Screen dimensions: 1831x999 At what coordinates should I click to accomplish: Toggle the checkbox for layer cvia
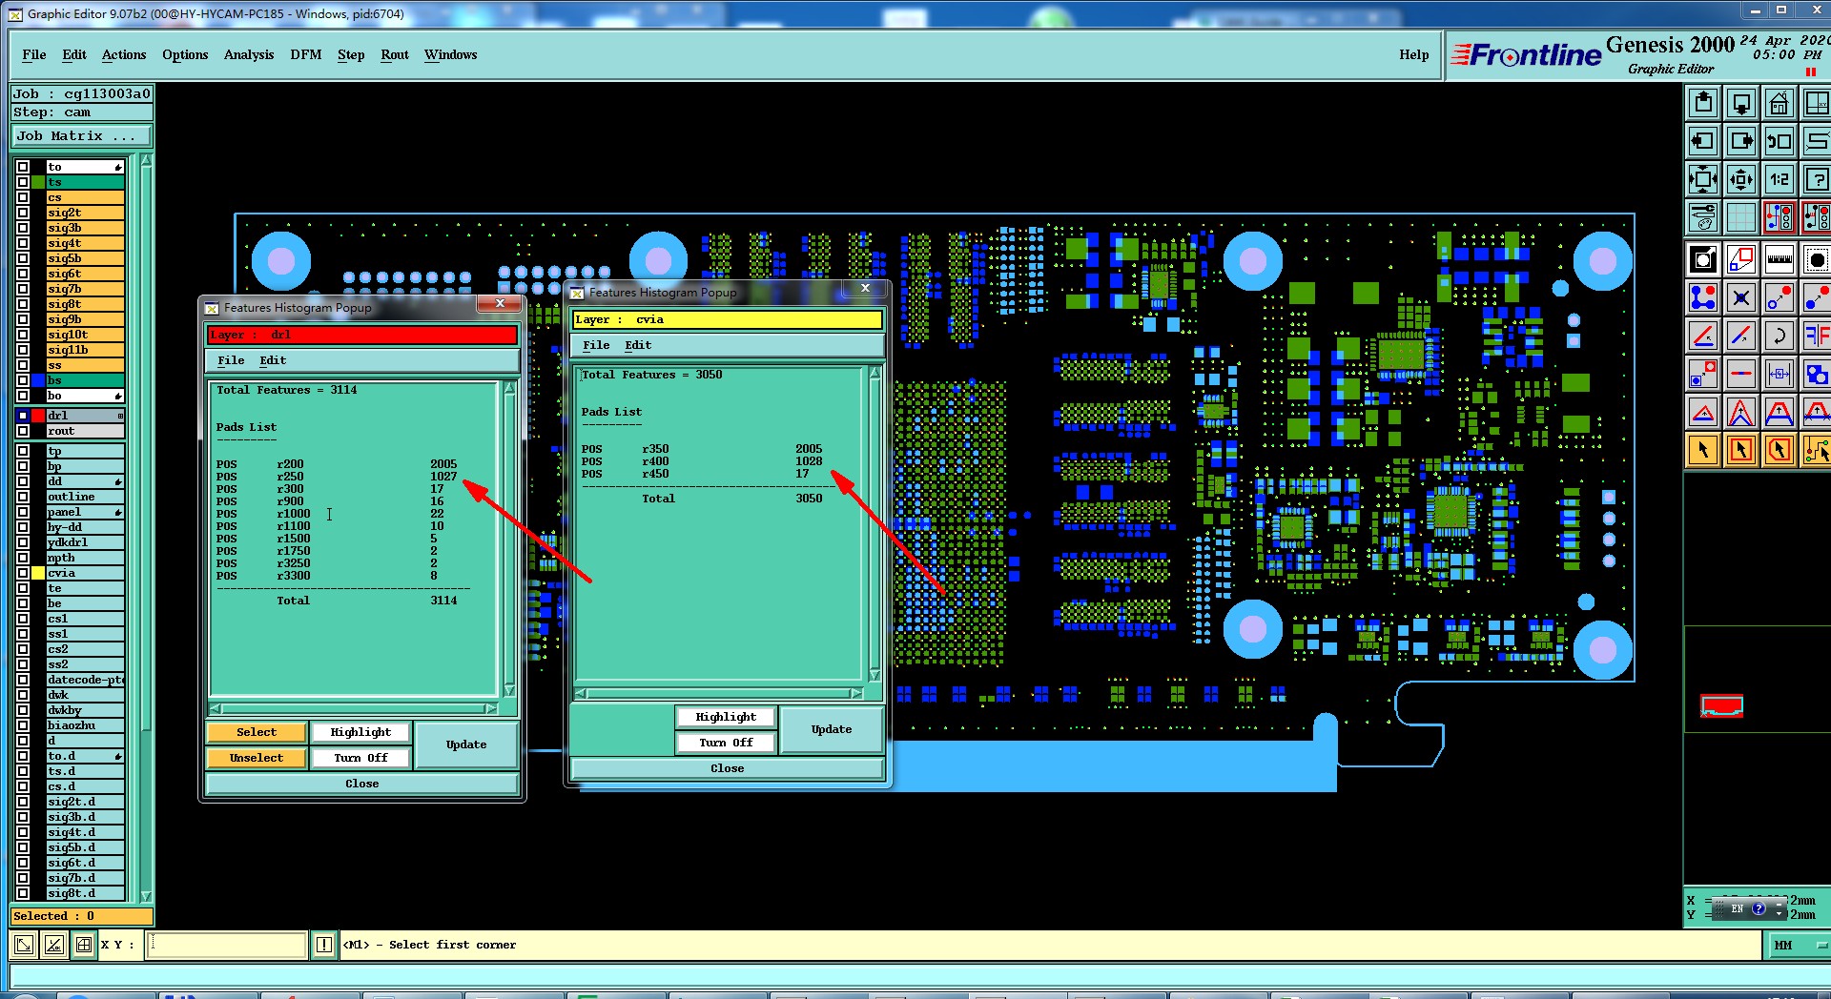coord(23,573)
